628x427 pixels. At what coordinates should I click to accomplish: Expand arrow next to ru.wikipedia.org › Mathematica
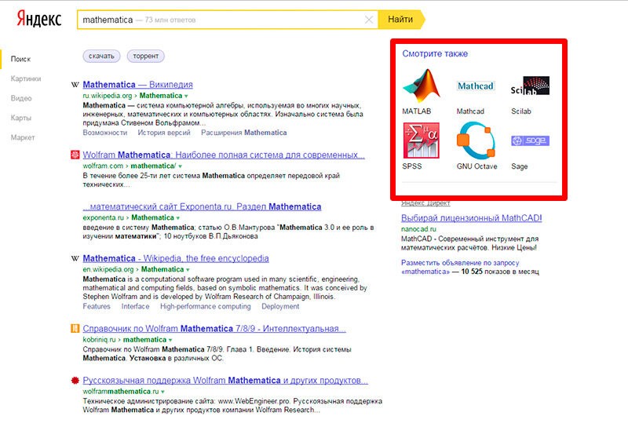tap(186, 96)
